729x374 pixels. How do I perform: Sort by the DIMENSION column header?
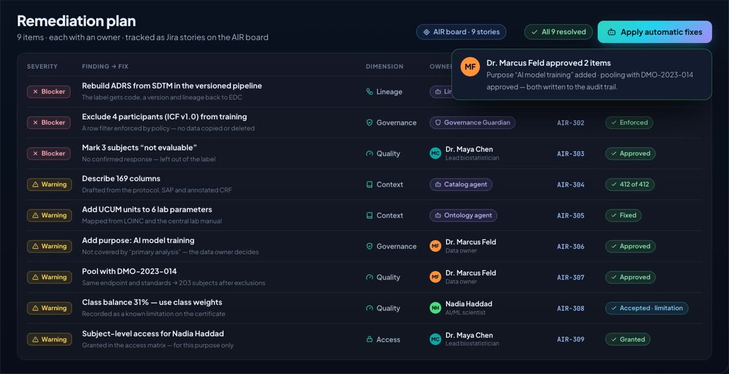coord(385,66)
